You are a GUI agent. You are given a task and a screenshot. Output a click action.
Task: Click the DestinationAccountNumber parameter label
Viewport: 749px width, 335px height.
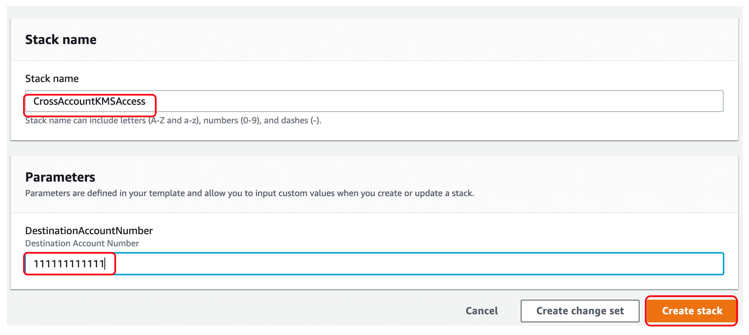[x=89, y=230]
